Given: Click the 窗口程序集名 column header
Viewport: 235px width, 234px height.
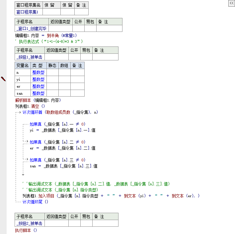Looking at the screenshot, I should click(x=29, y=5).
